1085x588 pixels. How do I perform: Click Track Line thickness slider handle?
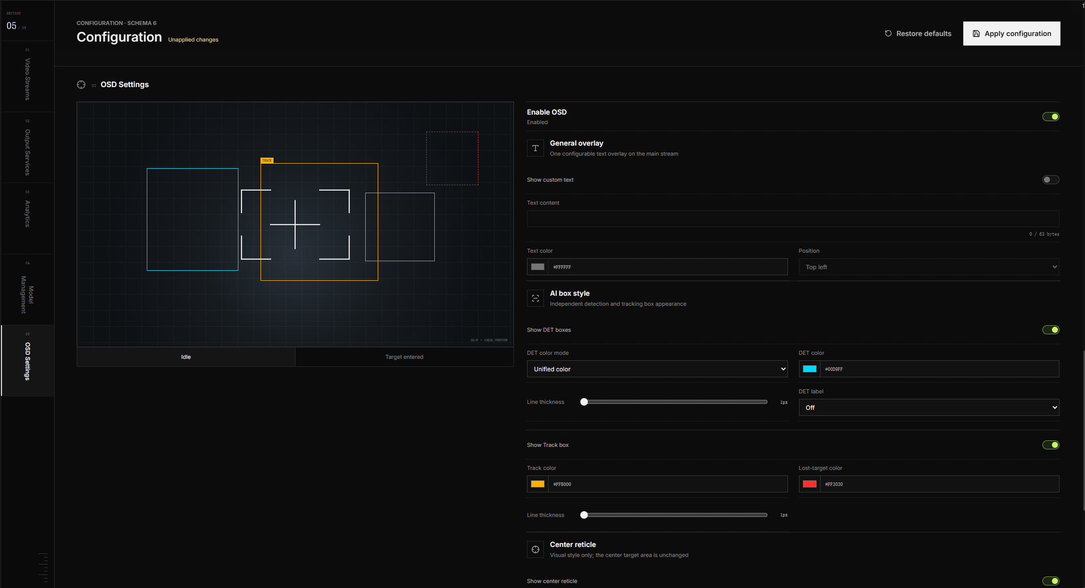coord(584,515)
